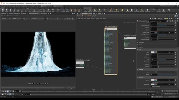Image resolution: width=179 pixels, height=100 pixels.
Task: Jump to first frame button
Action: click(3, 91)
